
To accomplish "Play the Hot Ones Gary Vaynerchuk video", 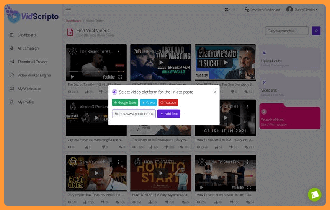I will pos(96,173).
